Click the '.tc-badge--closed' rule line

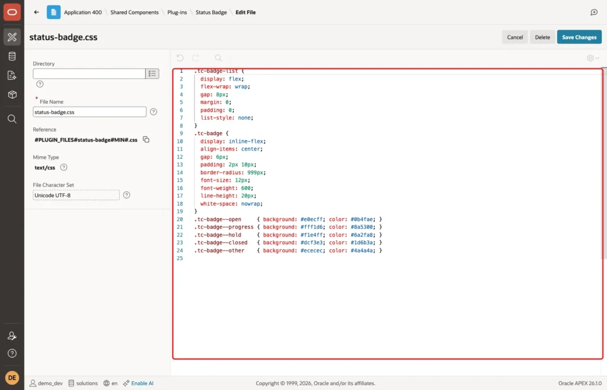(x=288, y=242)
